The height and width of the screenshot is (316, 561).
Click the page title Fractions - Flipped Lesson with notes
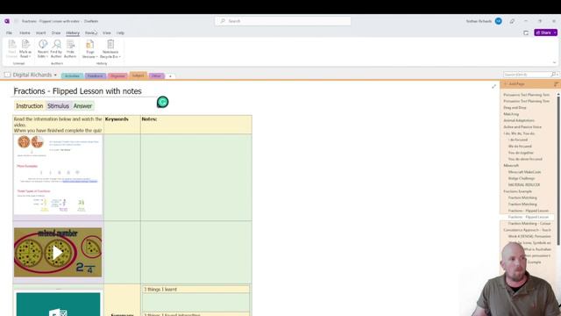click(78, 91)
